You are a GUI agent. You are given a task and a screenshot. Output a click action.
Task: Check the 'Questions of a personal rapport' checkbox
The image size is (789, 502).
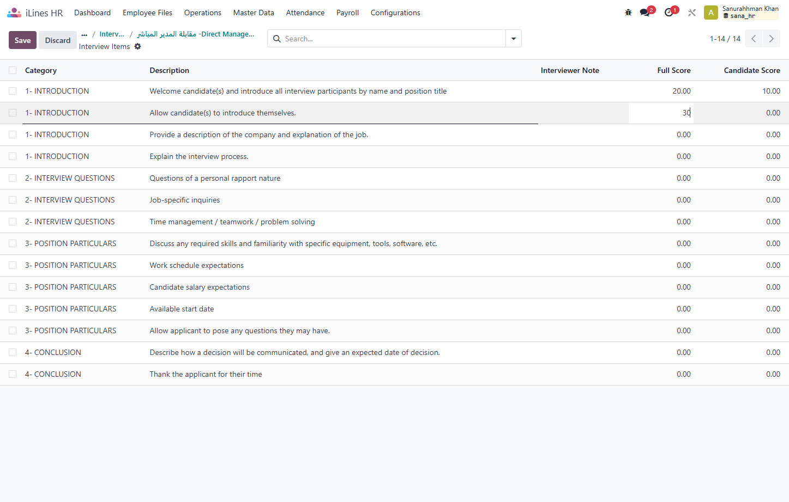(x=13, y=178)
